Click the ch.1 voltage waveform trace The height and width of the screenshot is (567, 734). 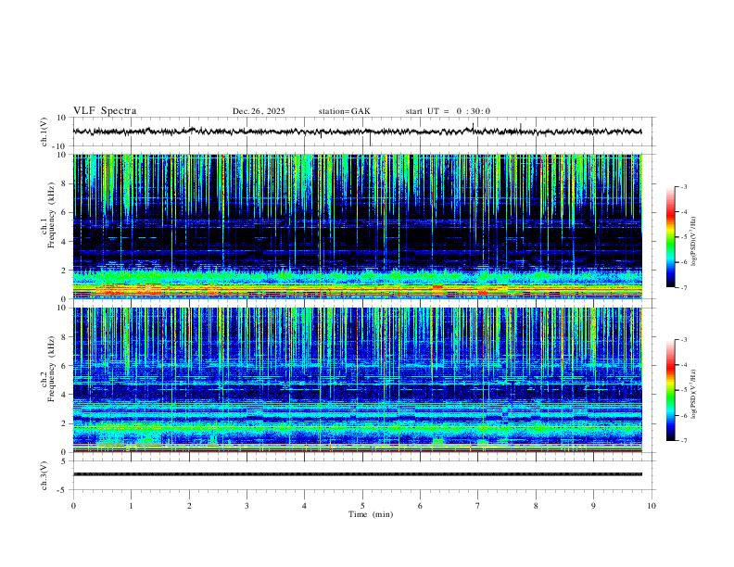(357, 132)
